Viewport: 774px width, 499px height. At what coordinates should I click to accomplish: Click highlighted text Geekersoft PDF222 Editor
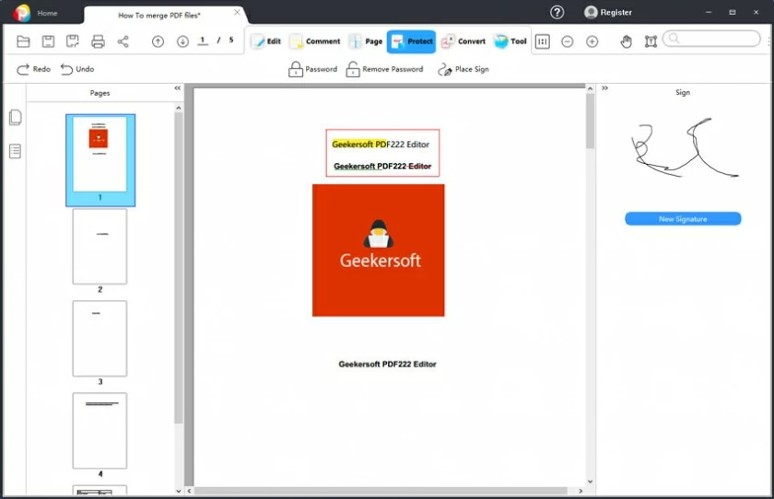pyautogui.click(x=381, y=145)
